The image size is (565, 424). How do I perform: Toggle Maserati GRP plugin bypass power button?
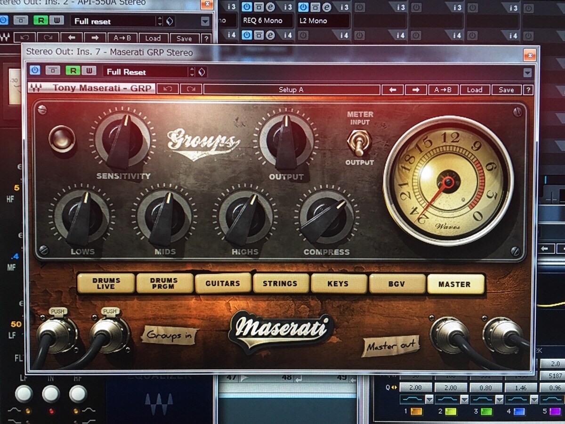tap(35, 70)
